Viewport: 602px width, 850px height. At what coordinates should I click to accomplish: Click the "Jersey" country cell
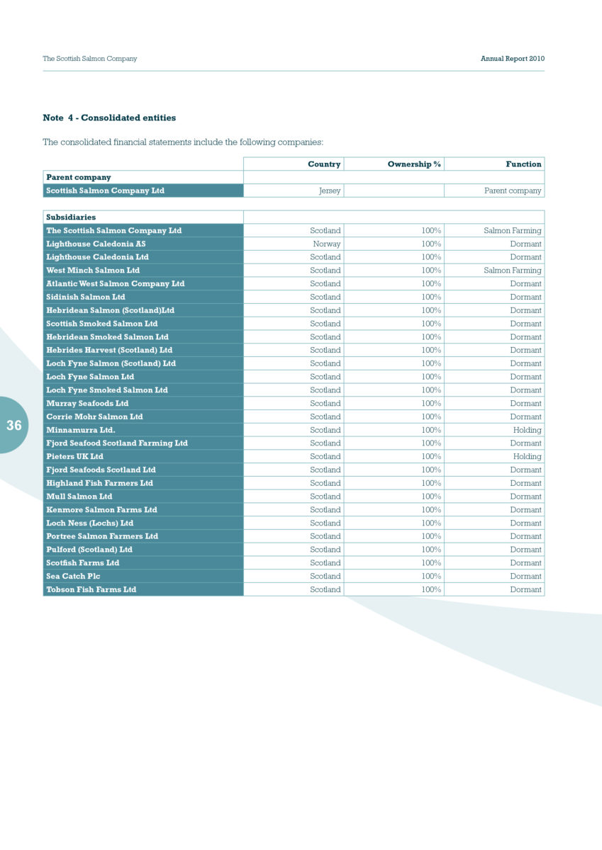pyautogui.click(x=330, y=191)
